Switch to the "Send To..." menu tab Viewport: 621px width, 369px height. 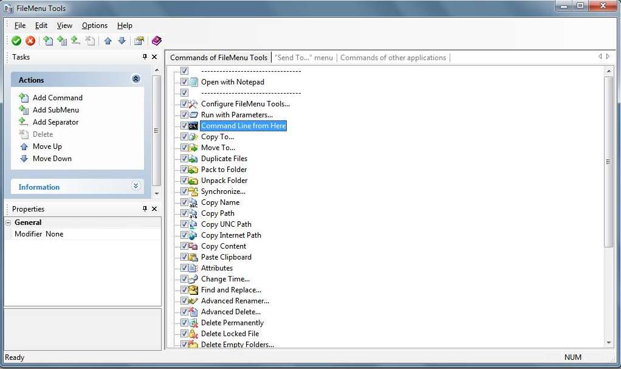coord(304,57)
